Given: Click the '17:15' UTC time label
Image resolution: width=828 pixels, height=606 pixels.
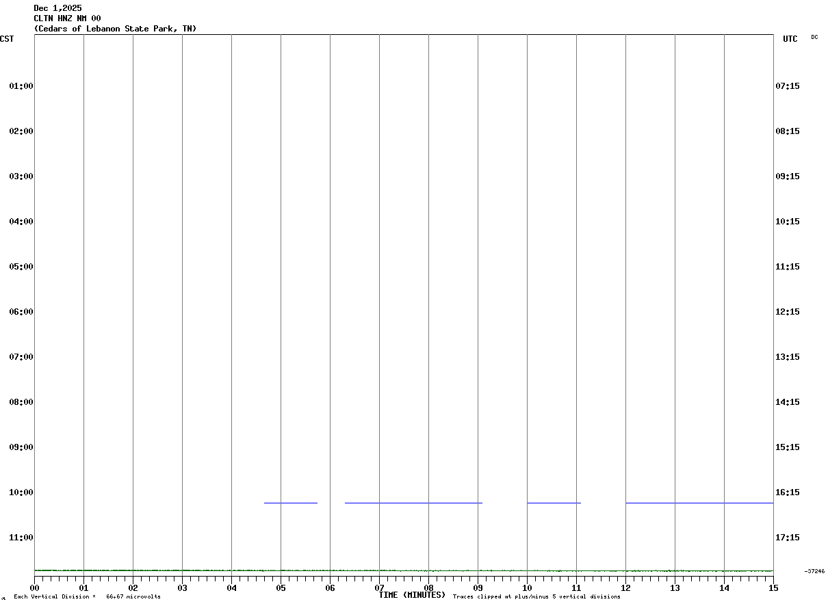Looking at the screenshot, I should point(788,538).
